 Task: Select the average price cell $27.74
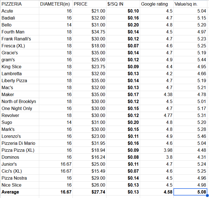point(89,192)
